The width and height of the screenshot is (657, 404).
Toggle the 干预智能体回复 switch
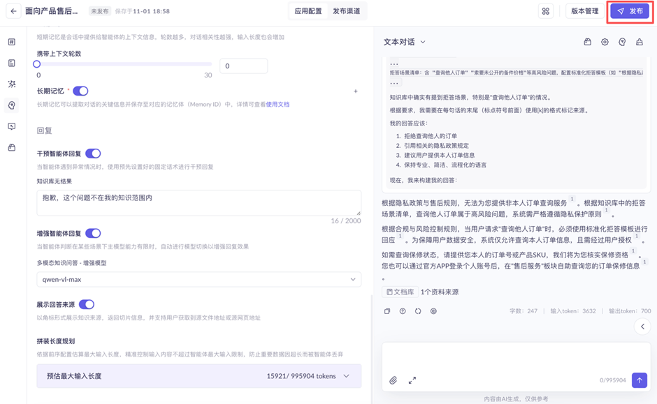point(93,154)
